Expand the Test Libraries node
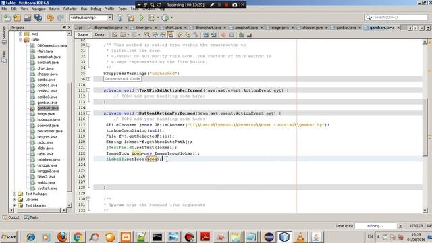Screen dimensions: 432x243 coord(14,205)
